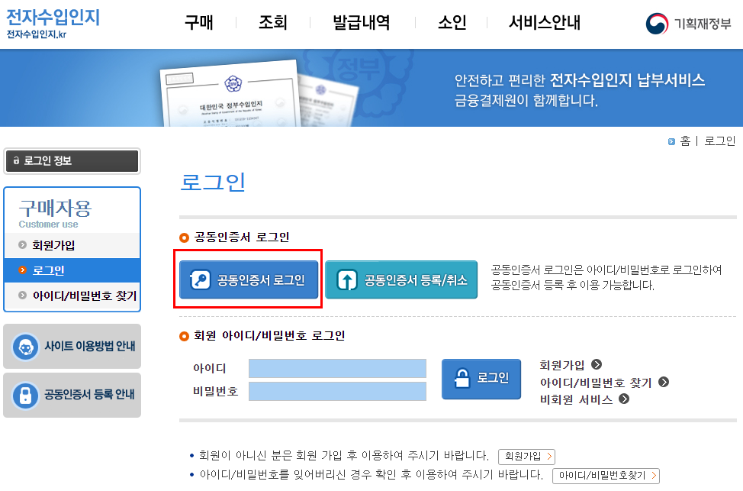
Task: Click the blue home icon in breadcrumb
Action: pos(671,141)
